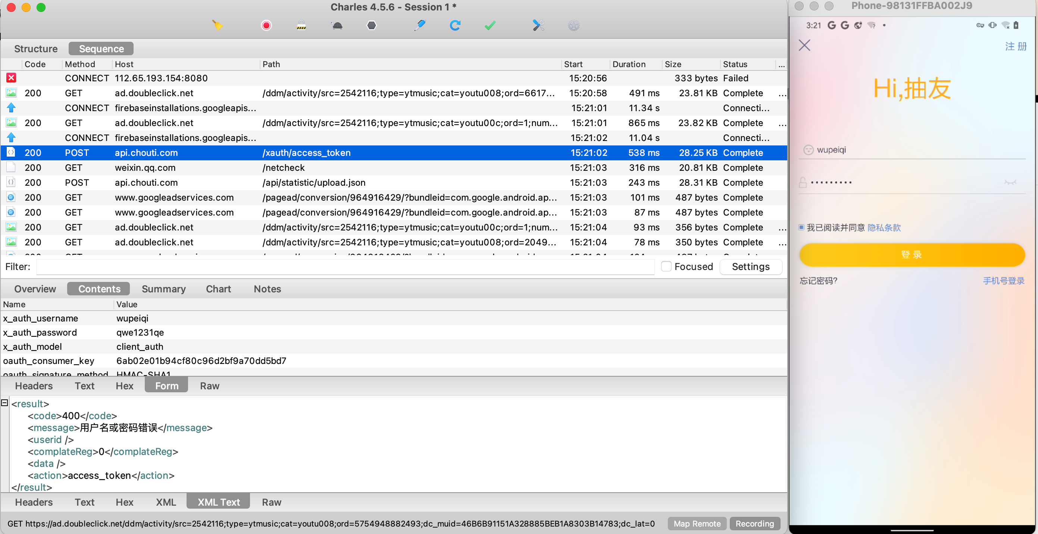This screenshot has height=534, width=1038.
Task: Open Settings gear icon in Charles toolbar
Action: [x=574, y=26]
